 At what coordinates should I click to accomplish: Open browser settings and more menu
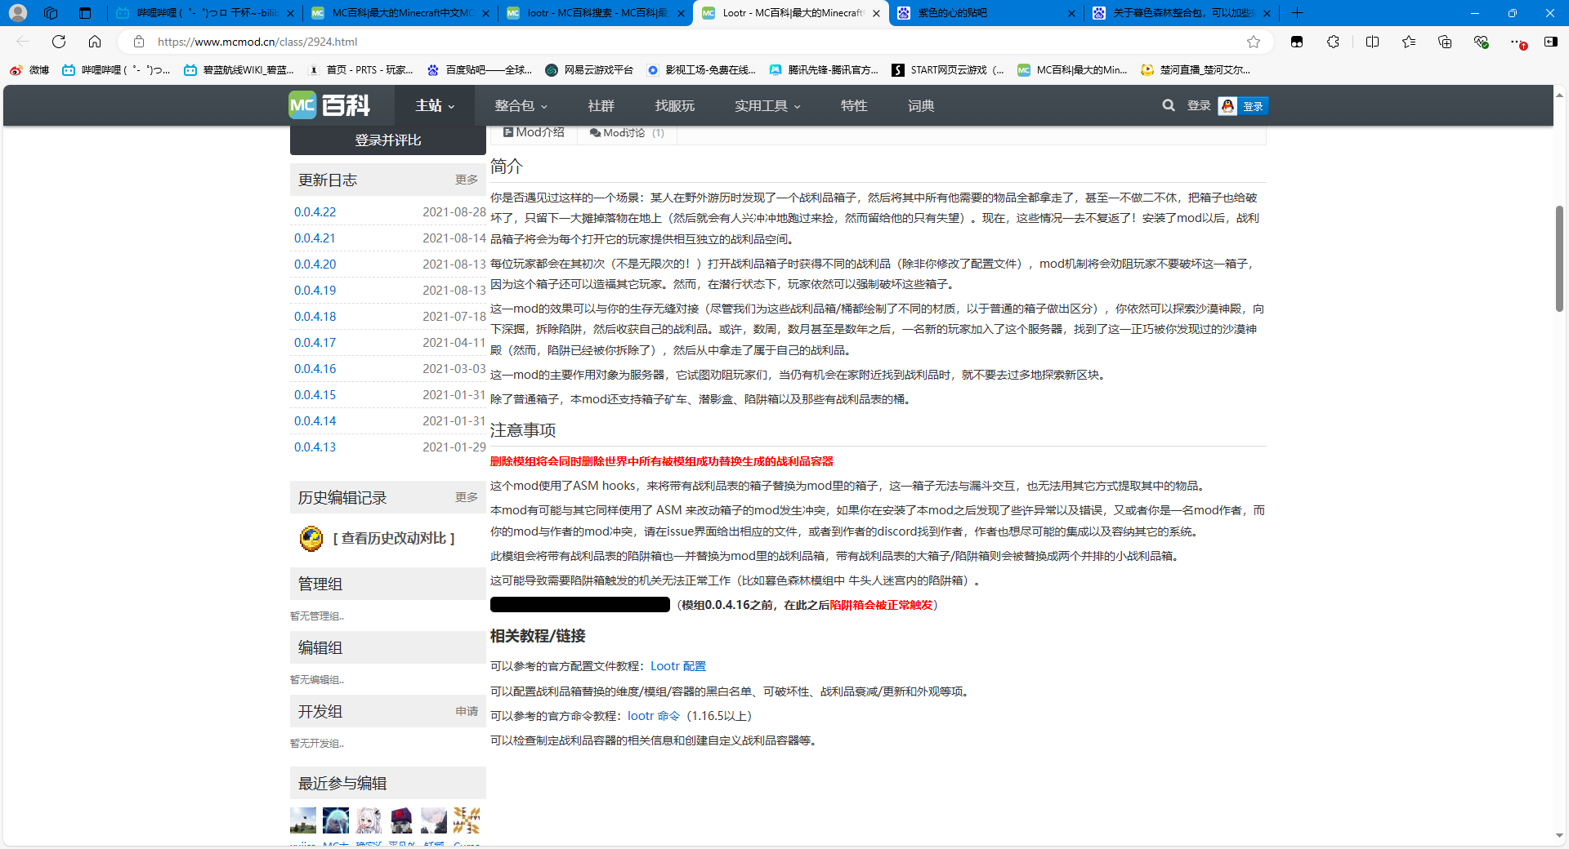(1518, 42)
